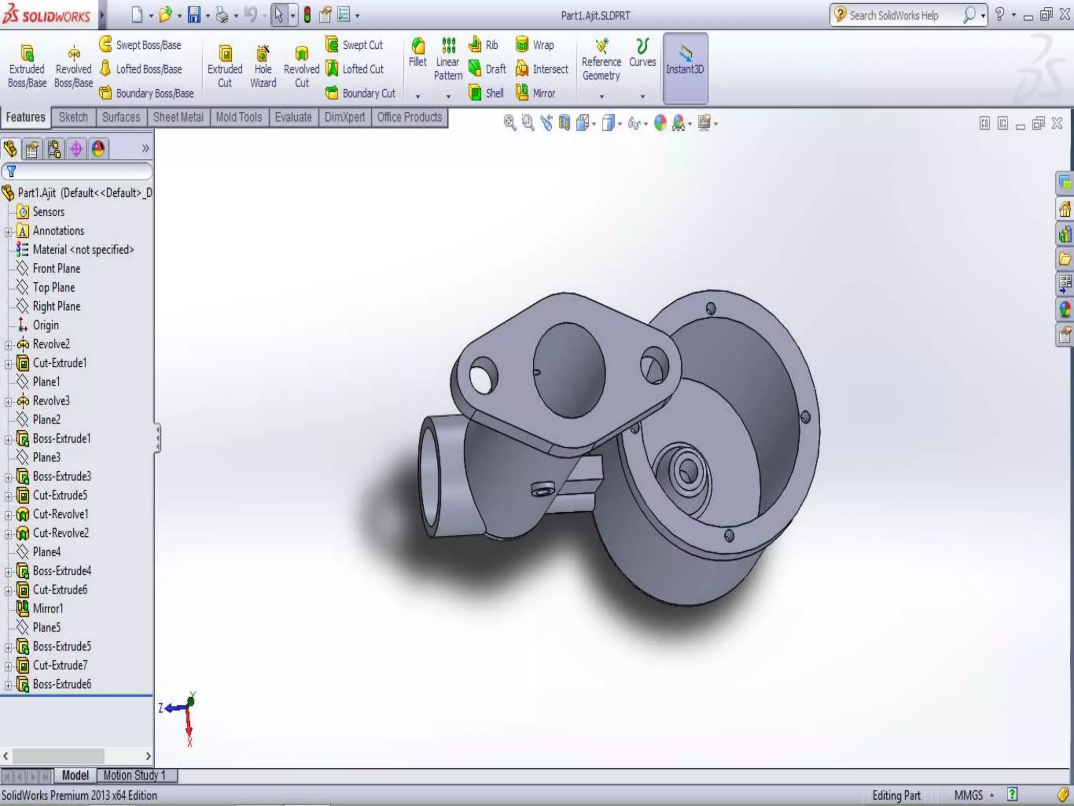Click the Mirror tool
This screenshot has width=1074, height=806.
point(535,93)
